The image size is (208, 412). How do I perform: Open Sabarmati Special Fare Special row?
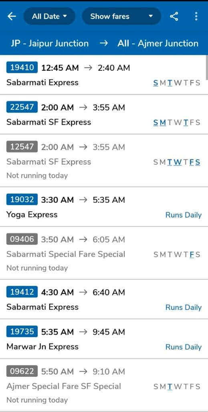[104, 253]
